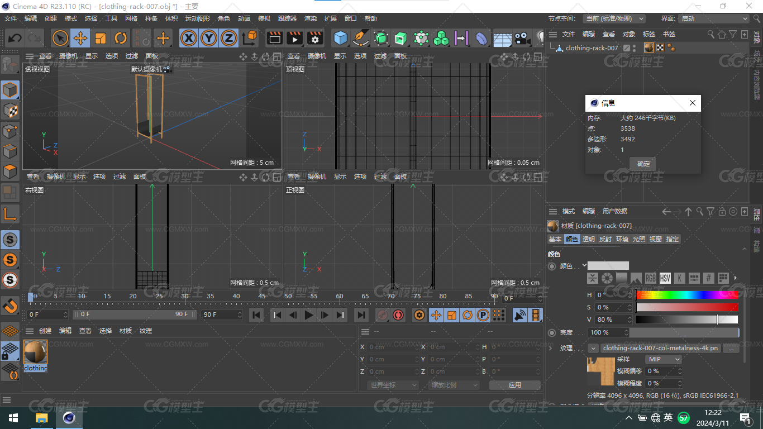Screen dimensions: 763x429
Task: Open the 帮助 menu
Action: pyautogui.click(x=371, y=18)
